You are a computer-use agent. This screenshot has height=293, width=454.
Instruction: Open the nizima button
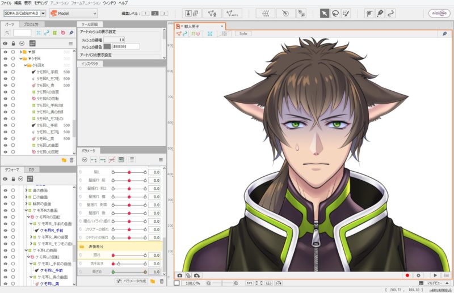pos(439,13)
